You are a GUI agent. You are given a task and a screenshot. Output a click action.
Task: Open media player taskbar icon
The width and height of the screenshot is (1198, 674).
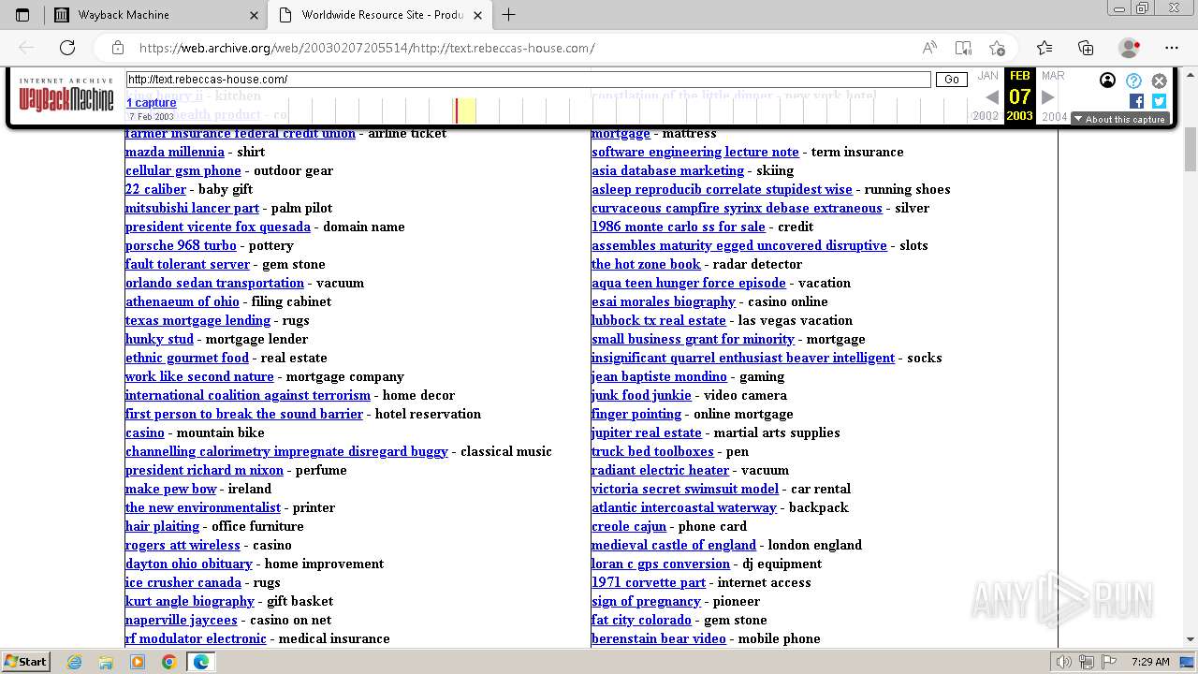coord(138,662)
